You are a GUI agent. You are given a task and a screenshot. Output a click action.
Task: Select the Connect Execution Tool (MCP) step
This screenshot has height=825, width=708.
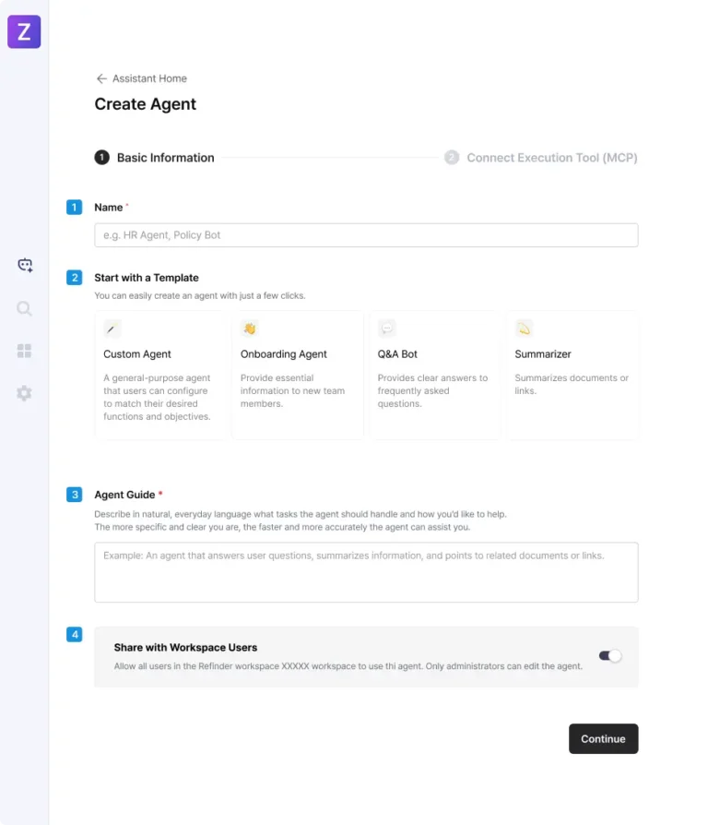click(x=552, y=158)
